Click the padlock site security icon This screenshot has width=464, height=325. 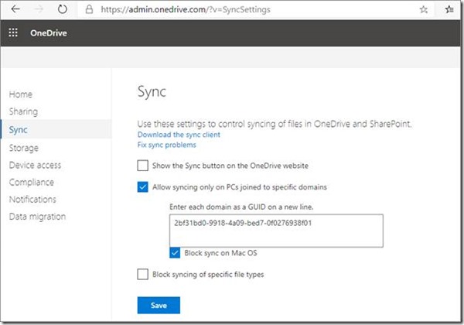pos(89,9)
